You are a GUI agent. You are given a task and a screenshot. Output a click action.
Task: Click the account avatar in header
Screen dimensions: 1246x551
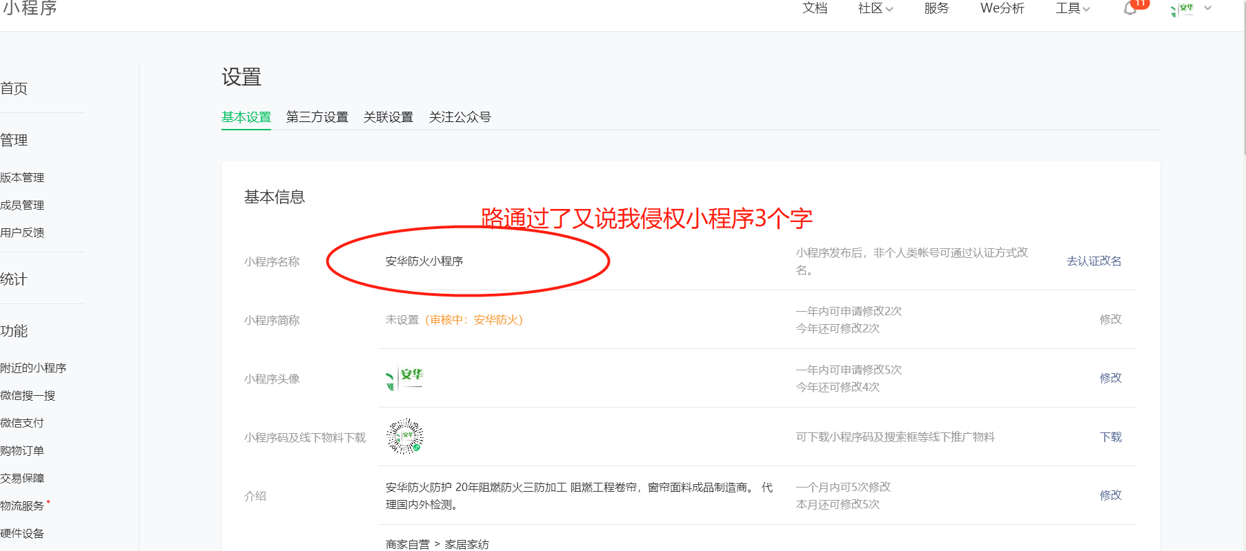[x=1182, y=9]
